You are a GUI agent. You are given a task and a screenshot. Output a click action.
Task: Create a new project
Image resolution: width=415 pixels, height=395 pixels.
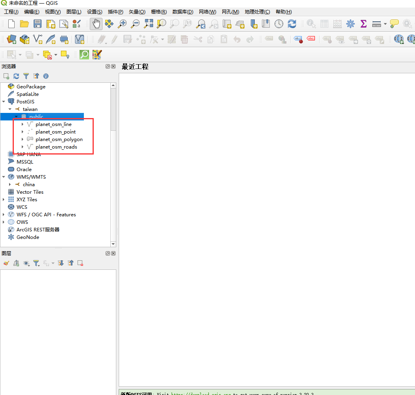pos(11,24)
